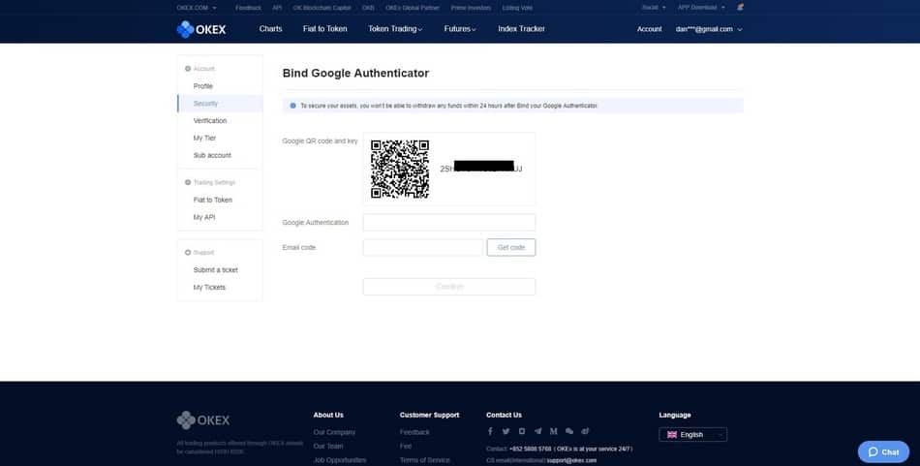
Task: Open My API in the sidebar
Action: (x=204, y=217)
